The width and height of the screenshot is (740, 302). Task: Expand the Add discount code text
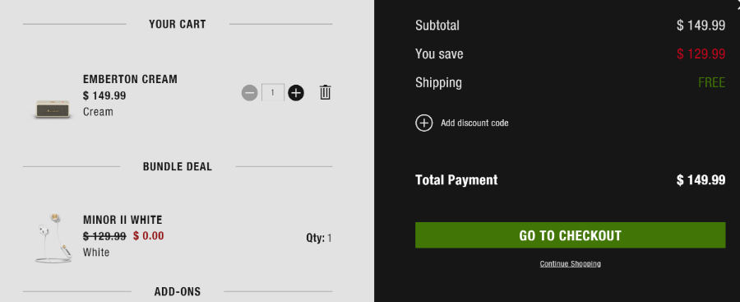474,123
